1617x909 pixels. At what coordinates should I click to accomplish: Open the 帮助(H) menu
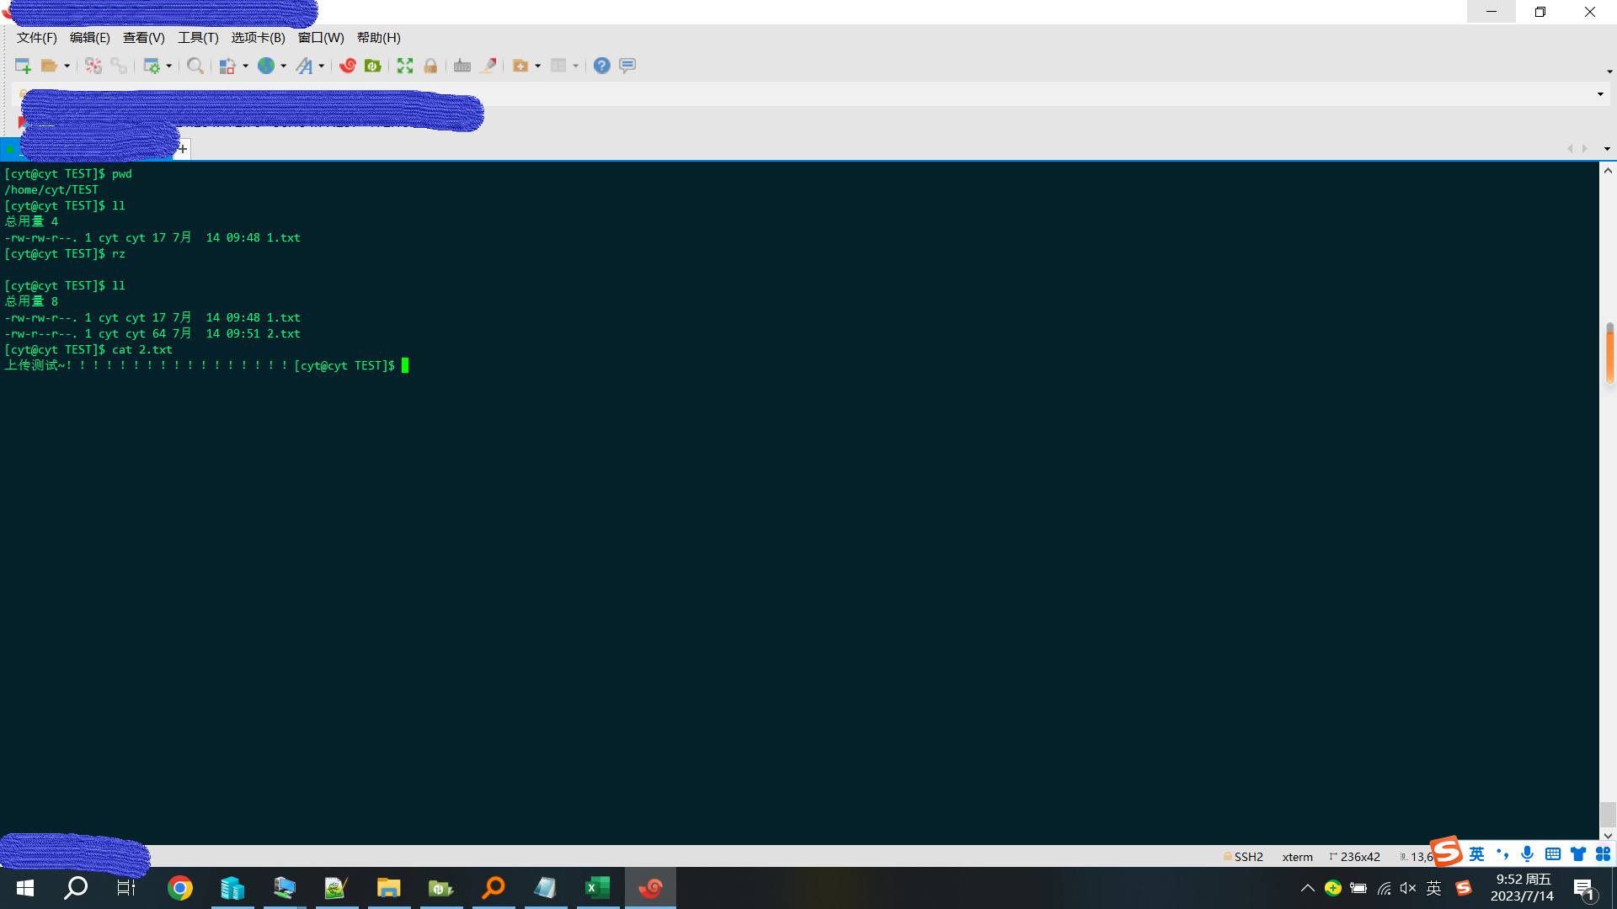click(379, 38)
